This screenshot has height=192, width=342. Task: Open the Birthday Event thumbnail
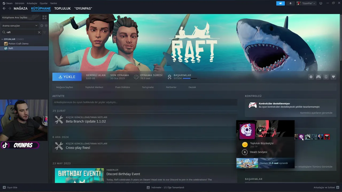[x=79, y=175]
